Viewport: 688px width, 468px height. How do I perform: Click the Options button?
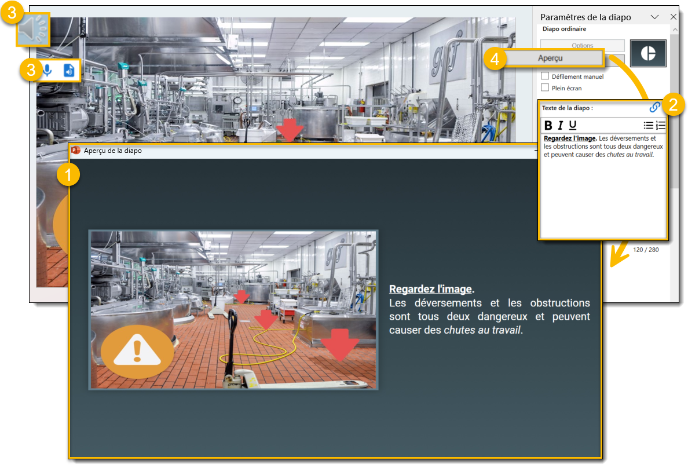[582, 45]
